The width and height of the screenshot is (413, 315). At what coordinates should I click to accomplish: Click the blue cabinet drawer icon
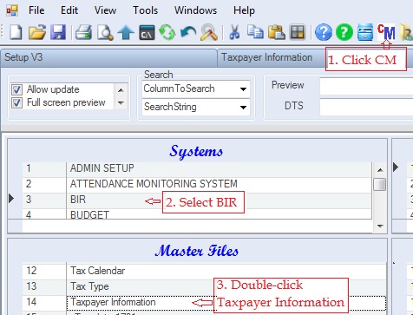pyautogui.click(x=365, y=32)
